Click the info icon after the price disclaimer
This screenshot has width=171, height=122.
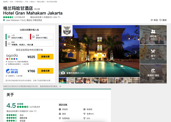[x=60, y=86]
